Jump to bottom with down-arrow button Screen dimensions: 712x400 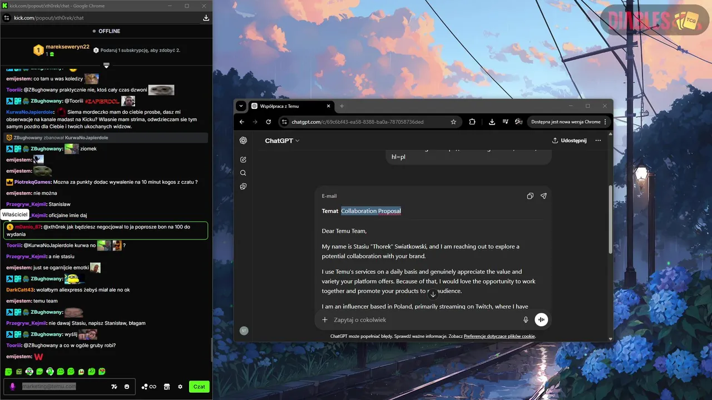pyautogui.click(x=433, y=294)
